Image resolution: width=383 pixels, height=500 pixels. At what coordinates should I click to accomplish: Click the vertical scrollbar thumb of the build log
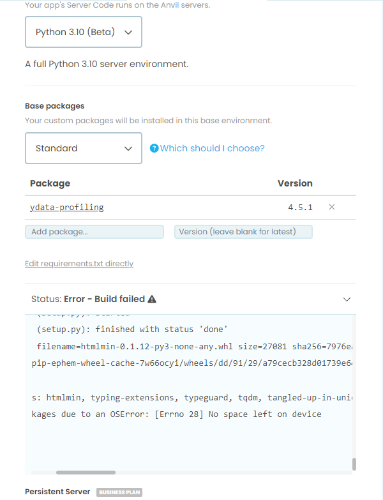pos(354,464)
